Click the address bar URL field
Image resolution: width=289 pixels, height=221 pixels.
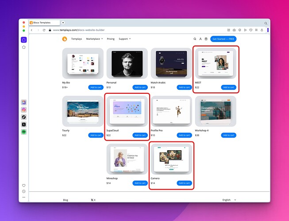coord(133,30)
